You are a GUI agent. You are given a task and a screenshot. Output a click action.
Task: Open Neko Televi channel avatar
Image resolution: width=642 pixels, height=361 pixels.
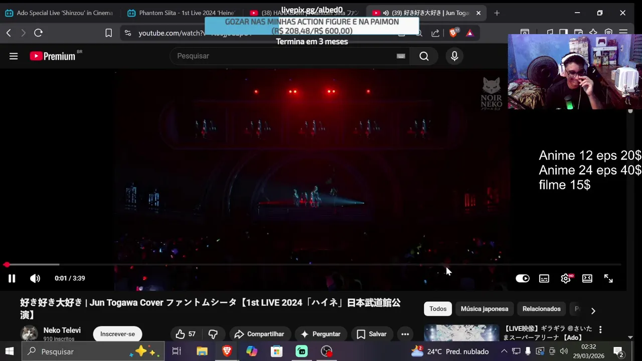point(29,333)
